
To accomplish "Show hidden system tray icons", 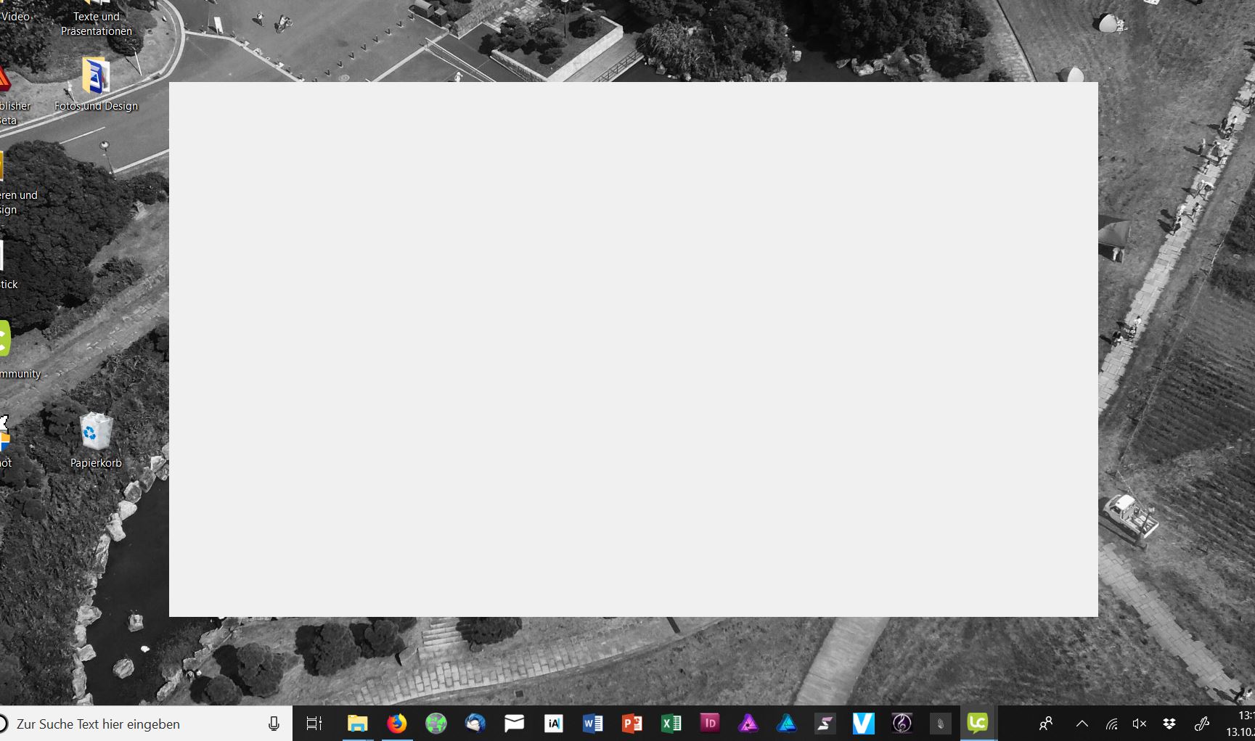I will tap(1082, 724).
